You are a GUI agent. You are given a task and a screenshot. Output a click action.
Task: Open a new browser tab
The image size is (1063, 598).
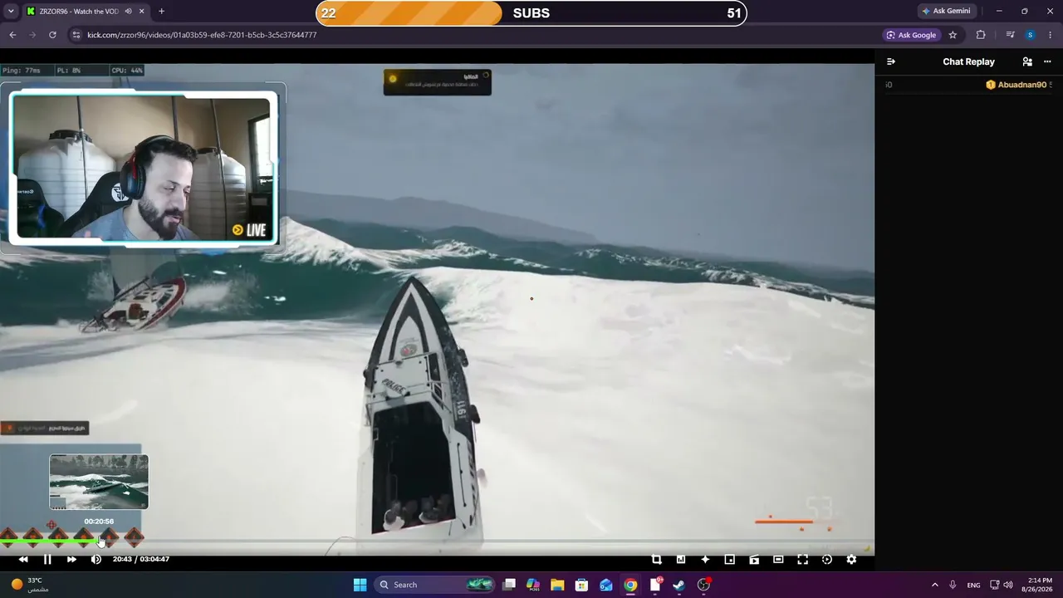(x=161, y=12)
